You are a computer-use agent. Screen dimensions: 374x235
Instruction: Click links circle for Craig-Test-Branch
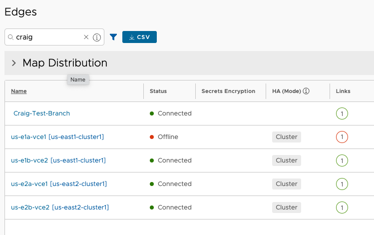click(342, 113)
